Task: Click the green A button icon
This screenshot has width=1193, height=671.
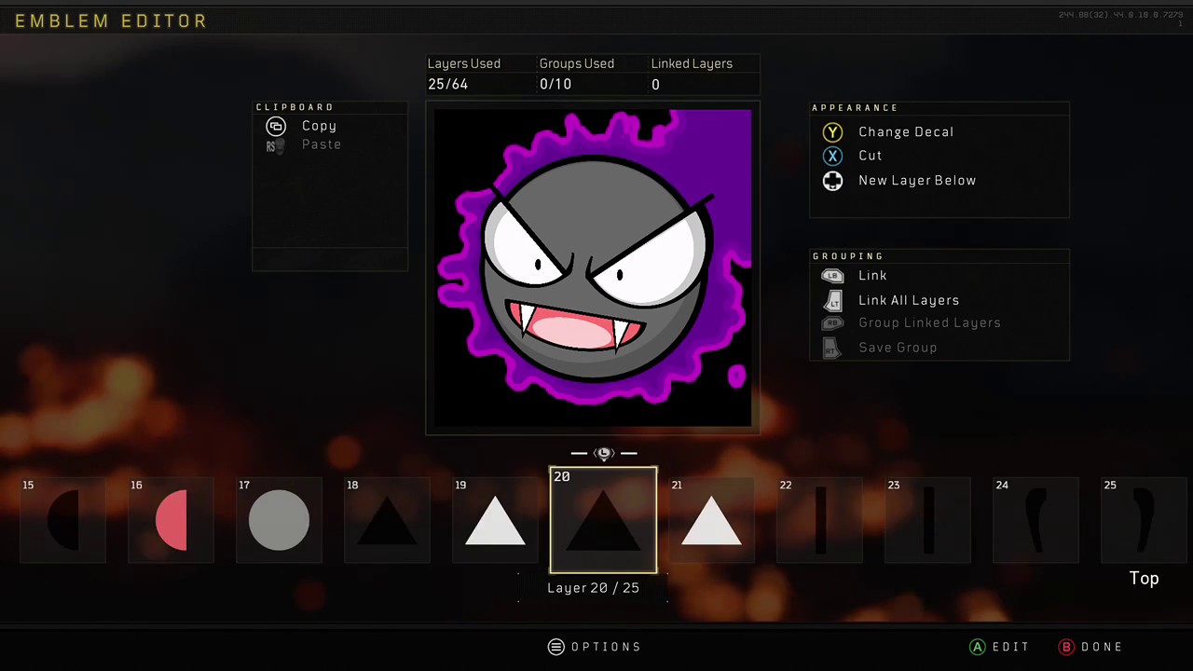Action: pos(978,647)
